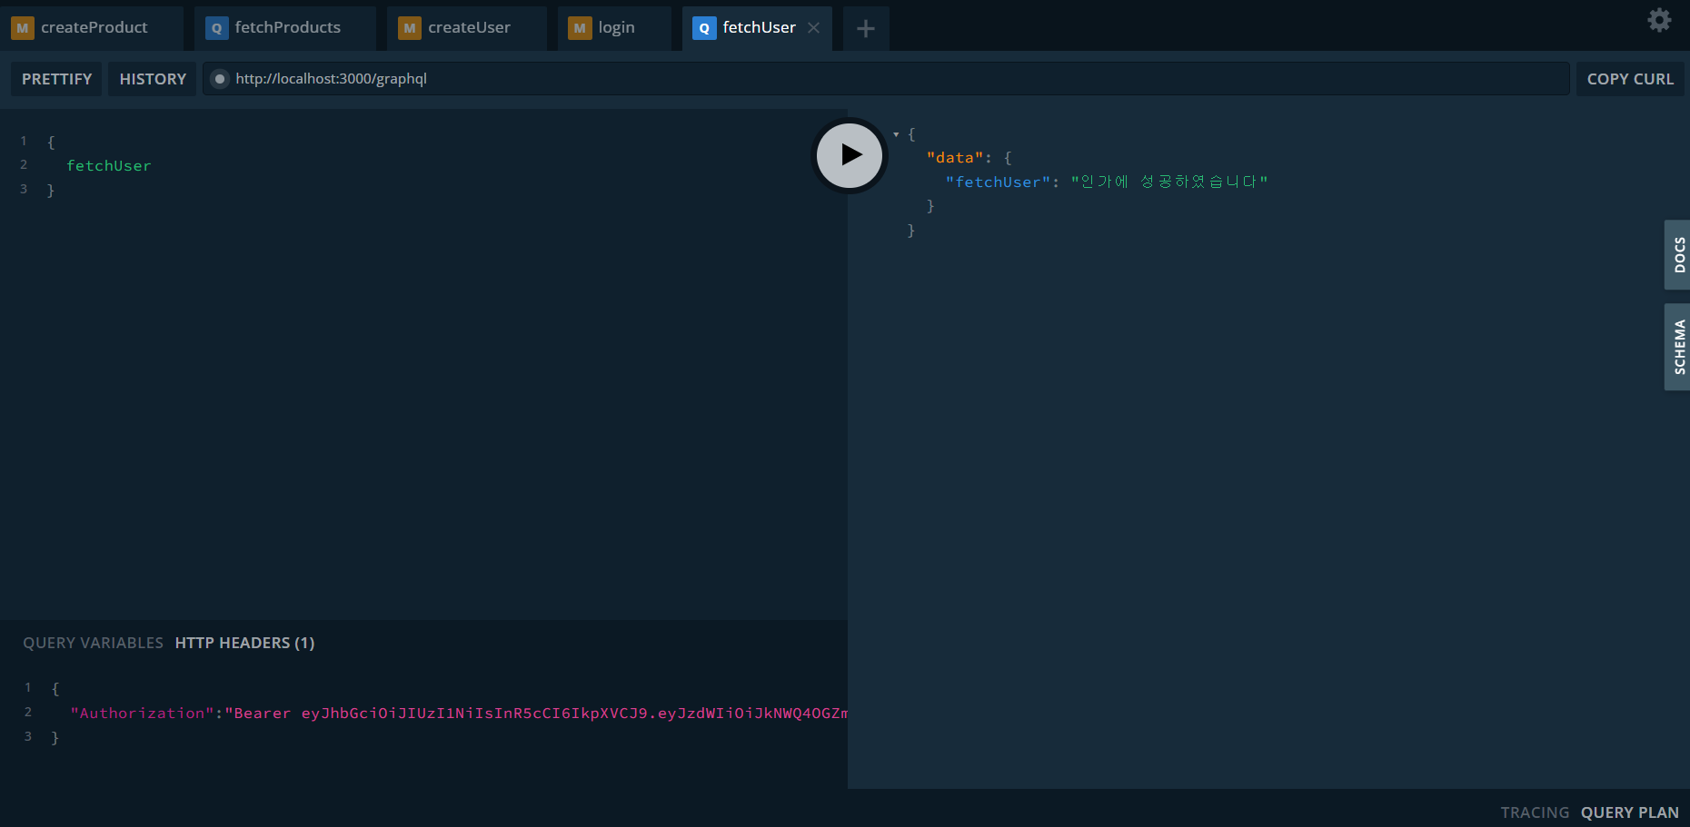1690x827 pixels.
Task: Open TRACING at the bottom
Action: point(1535,812)
